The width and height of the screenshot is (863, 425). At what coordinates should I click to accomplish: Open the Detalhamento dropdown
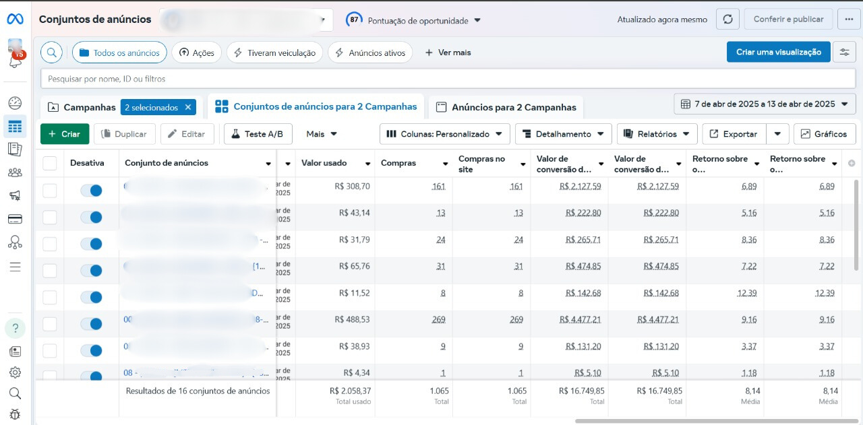564,134
